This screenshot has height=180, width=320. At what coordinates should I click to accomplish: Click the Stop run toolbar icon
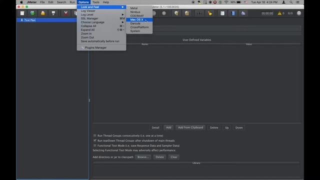pyautogui.click(x=154, y=13)
